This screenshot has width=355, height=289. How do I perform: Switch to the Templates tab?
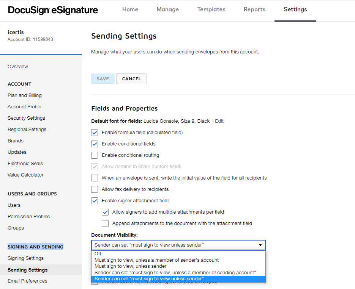point(211,9)
